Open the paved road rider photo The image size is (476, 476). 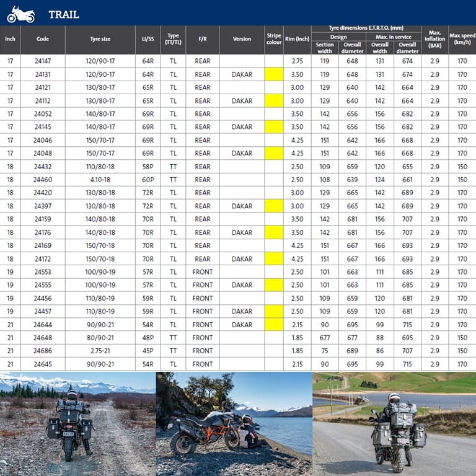point(394,424)
